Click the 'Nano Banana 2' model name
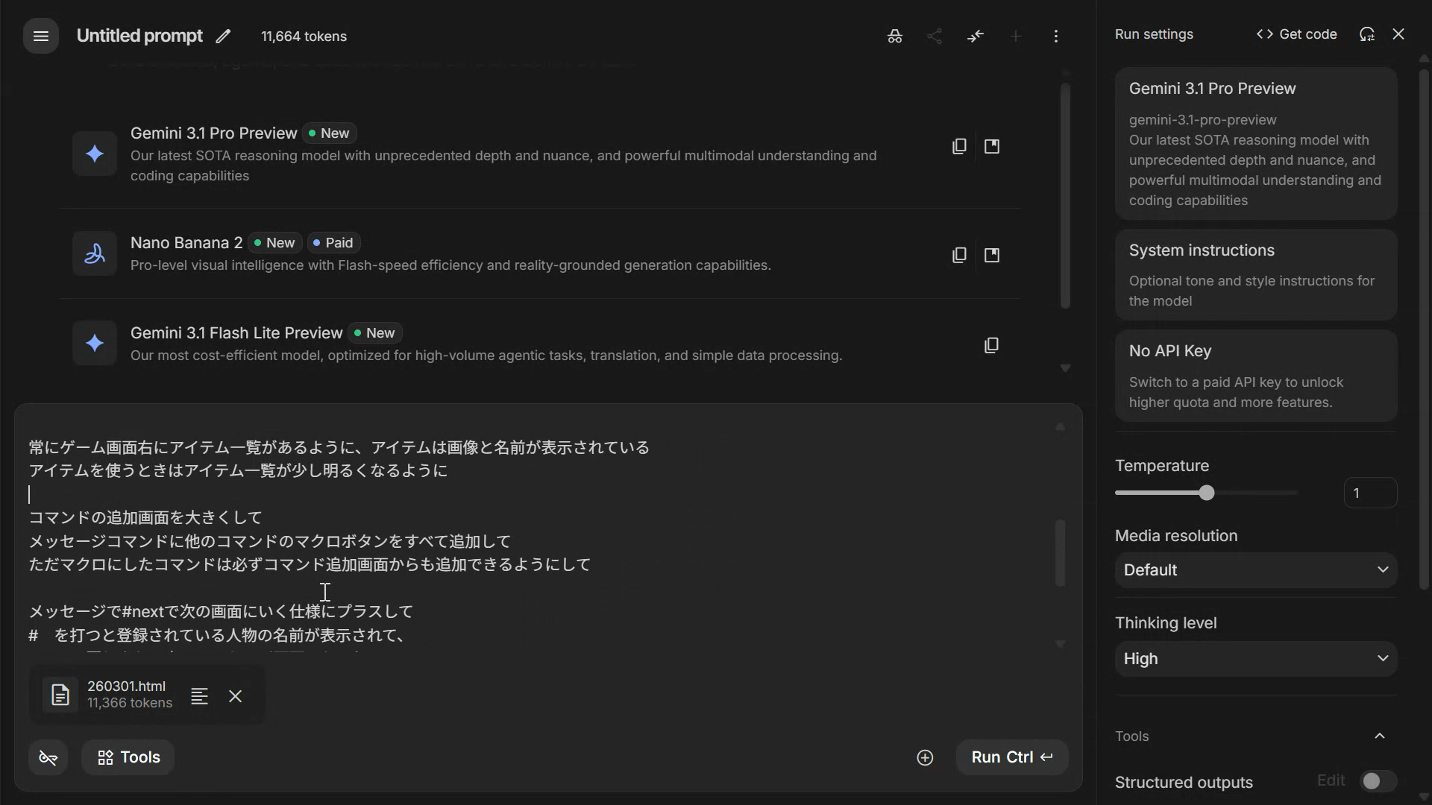1432x805 pixels. (x=186, y=243)
